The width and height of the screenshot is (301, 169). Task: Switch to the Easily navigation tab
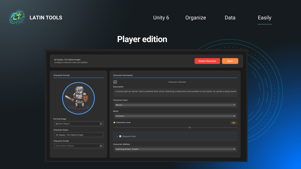click(x=264, y=18)
